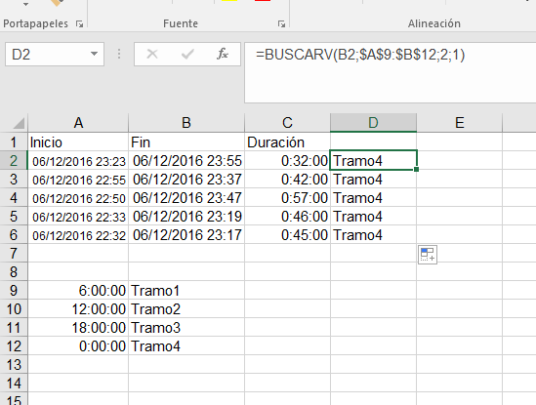Select cell with 12:00:00
Image resolution: width=536 pixels, height=405 pixels.
coord(78,309)
